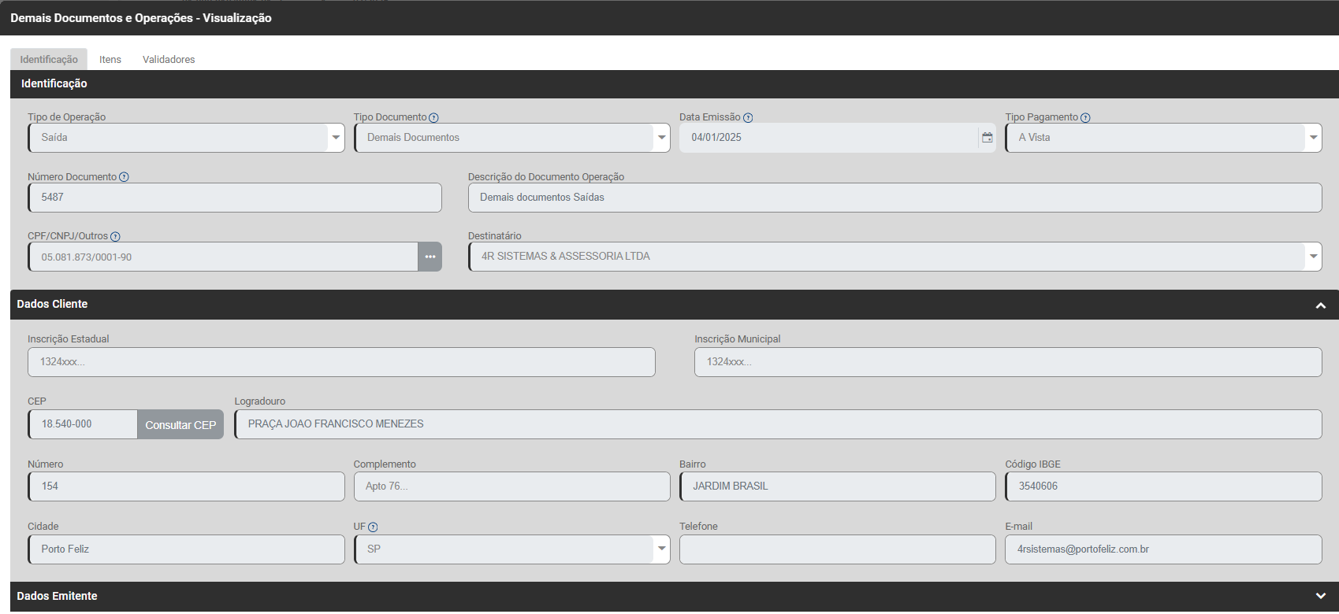Open the Tipo de Operação dropdown
Viewport: 1339px width, 614px height.
[x=336, y=138]
